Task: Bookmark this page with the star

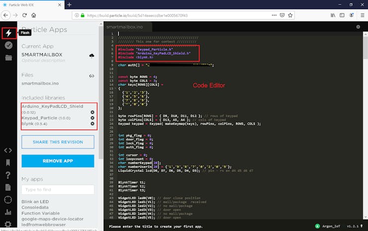Action: click(290, 15)
